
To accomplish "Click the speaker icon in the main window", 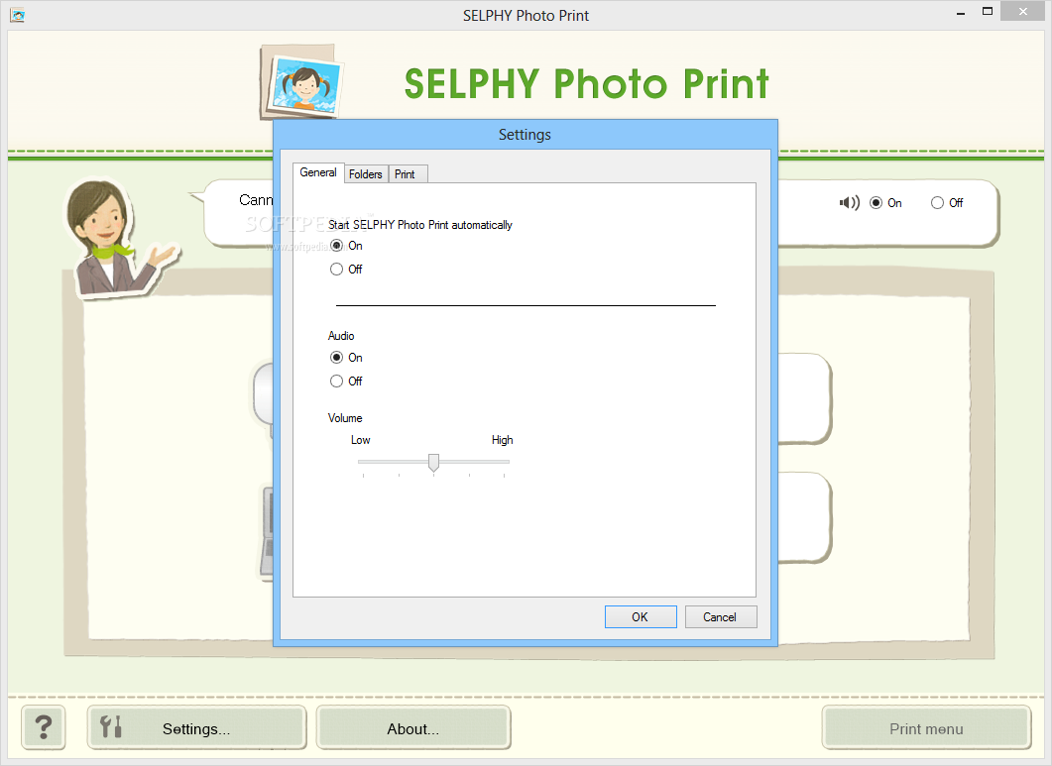I will coord(849,202).
